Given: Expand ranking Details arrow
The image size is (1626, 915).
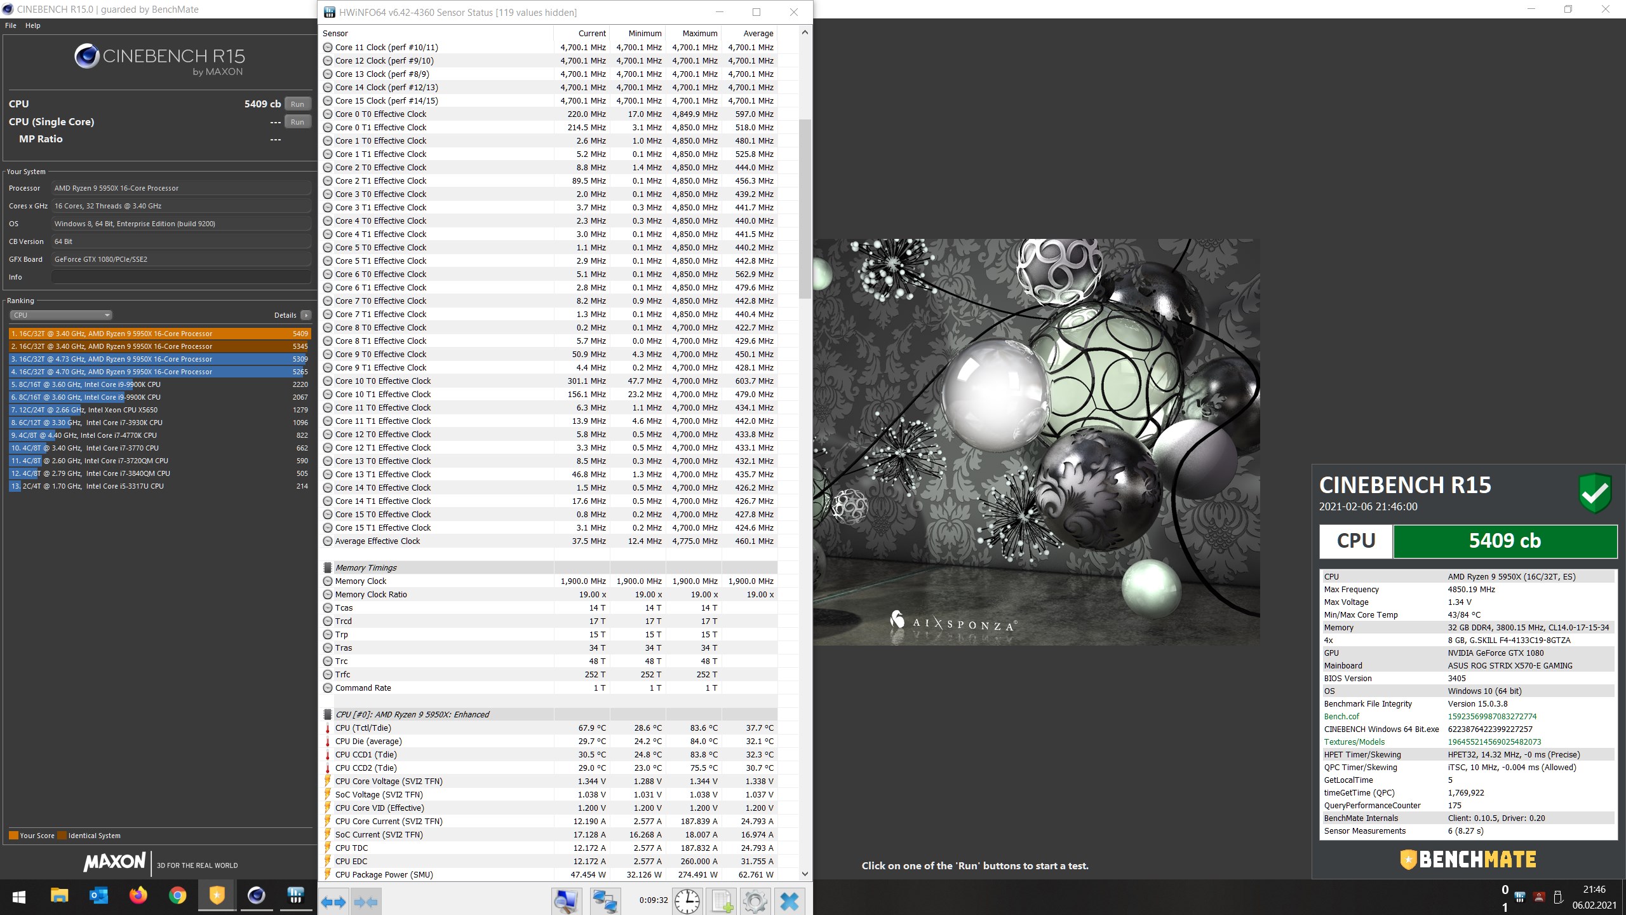Looking at the screenshot, I should coord(306,315).
